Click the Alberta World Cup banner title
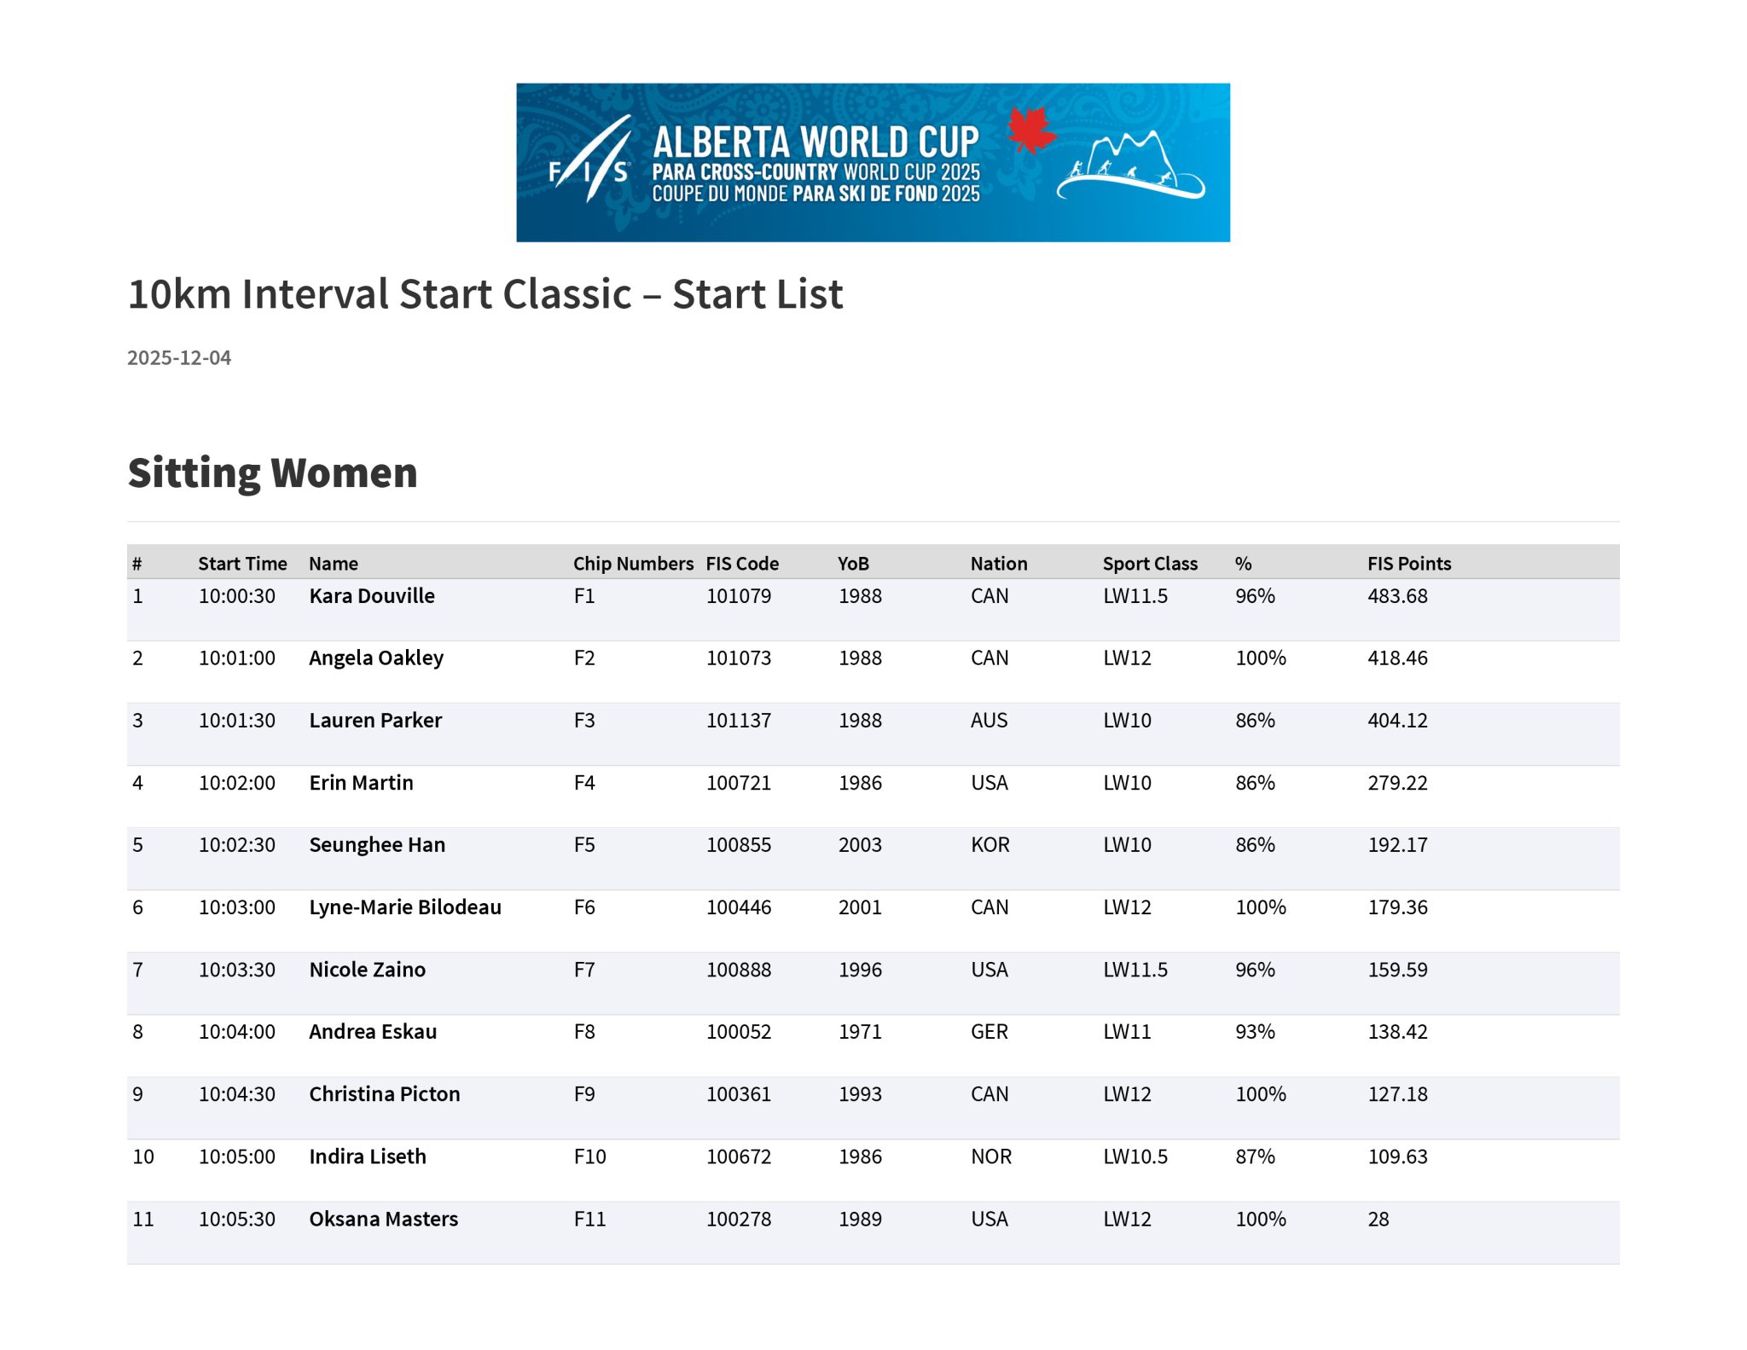The image size is (1747, 1350). [815, 142]
